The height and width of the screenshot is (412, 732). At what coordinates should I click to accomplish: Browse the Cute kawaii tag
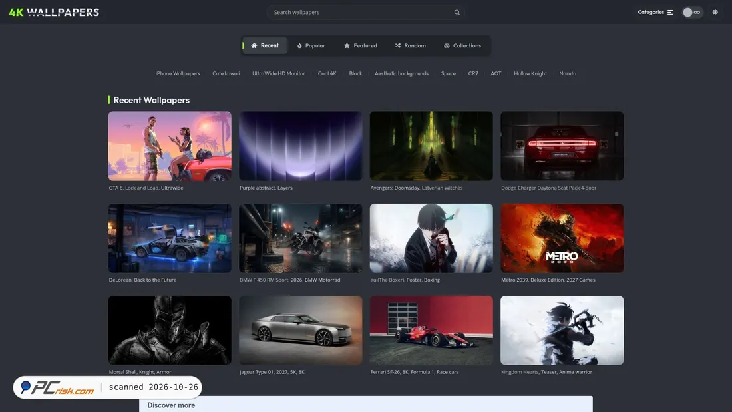pyautogui.click(x=226, y=73)
